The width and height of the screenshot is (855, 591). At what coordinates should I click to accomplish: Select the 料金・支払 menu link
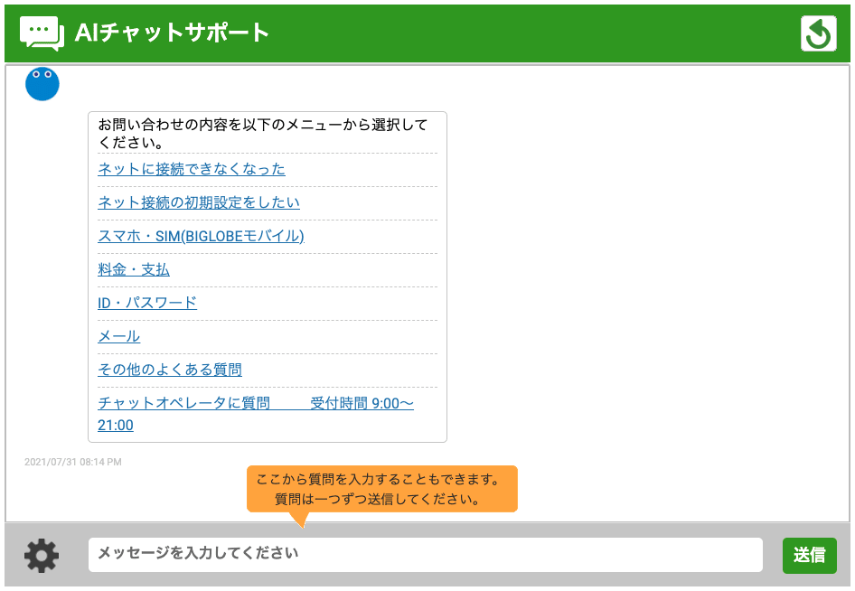pos(134,269)
